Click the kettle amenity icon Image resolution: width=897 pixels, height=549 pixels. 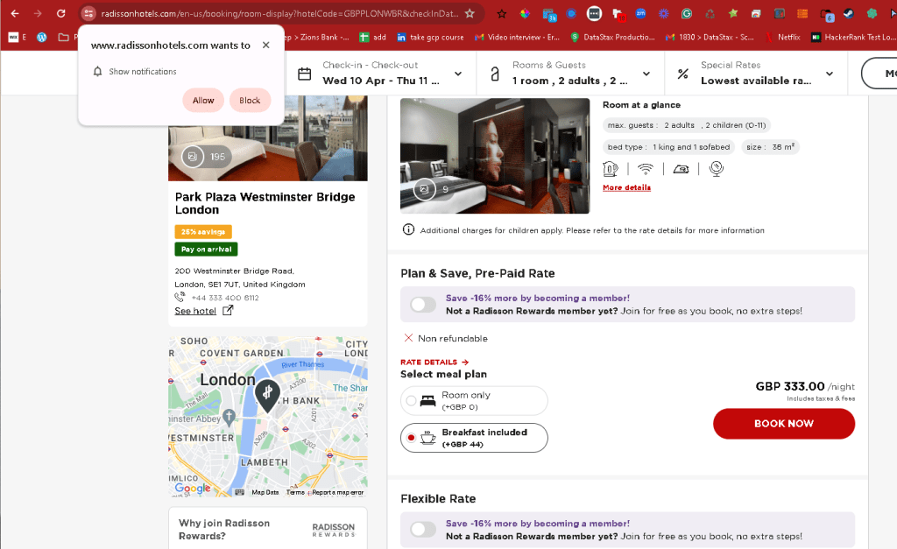611,169
